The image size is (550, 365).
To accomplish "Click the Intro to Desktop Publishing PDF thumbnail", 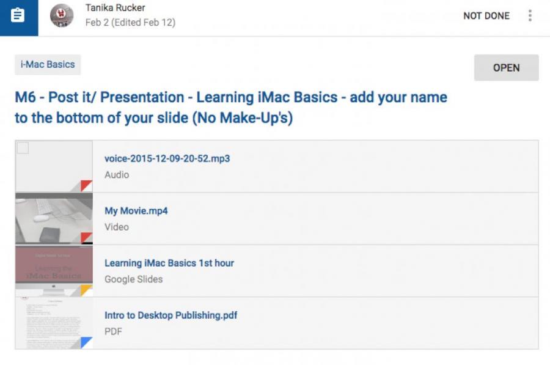I will coord(54,323).
